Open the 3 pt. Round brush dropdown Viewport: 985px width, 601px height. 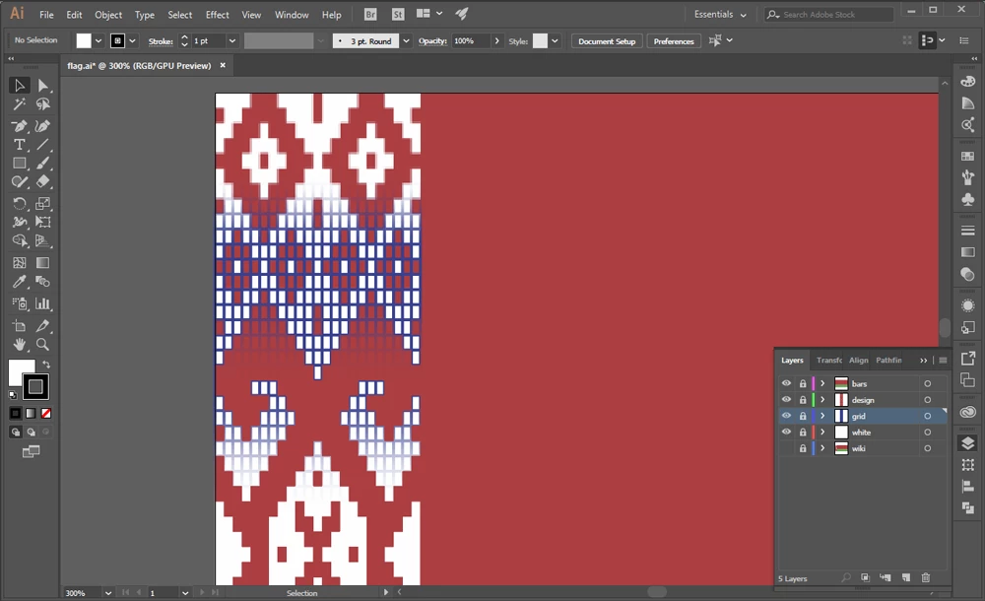pos(407,40)
